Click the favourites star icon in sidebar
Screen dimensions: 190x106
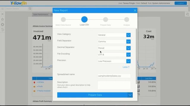pos(2,19)
